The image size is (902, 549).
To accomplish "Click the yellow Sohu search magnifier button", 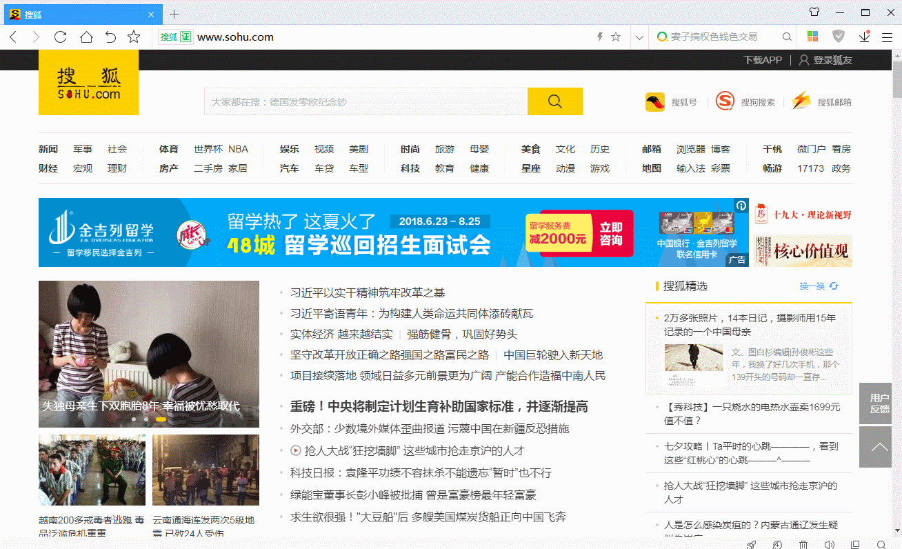I will click(554, 101).
